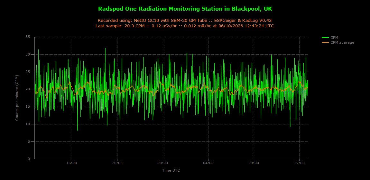Click the 16:00 time axis tick label

(x=72, y=163)
